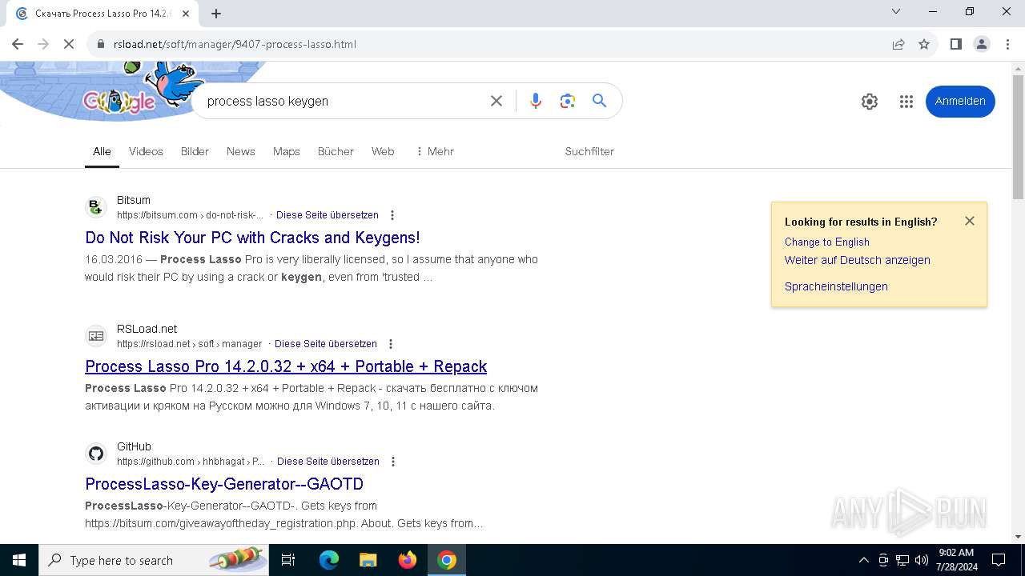Viewport: 1025px width, 576px height.
Task: Launch Firefox from taskbar
Action: [x=408, y=560]
